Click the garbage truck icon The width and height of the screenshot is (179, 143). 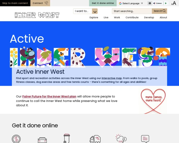coord(95,139)
